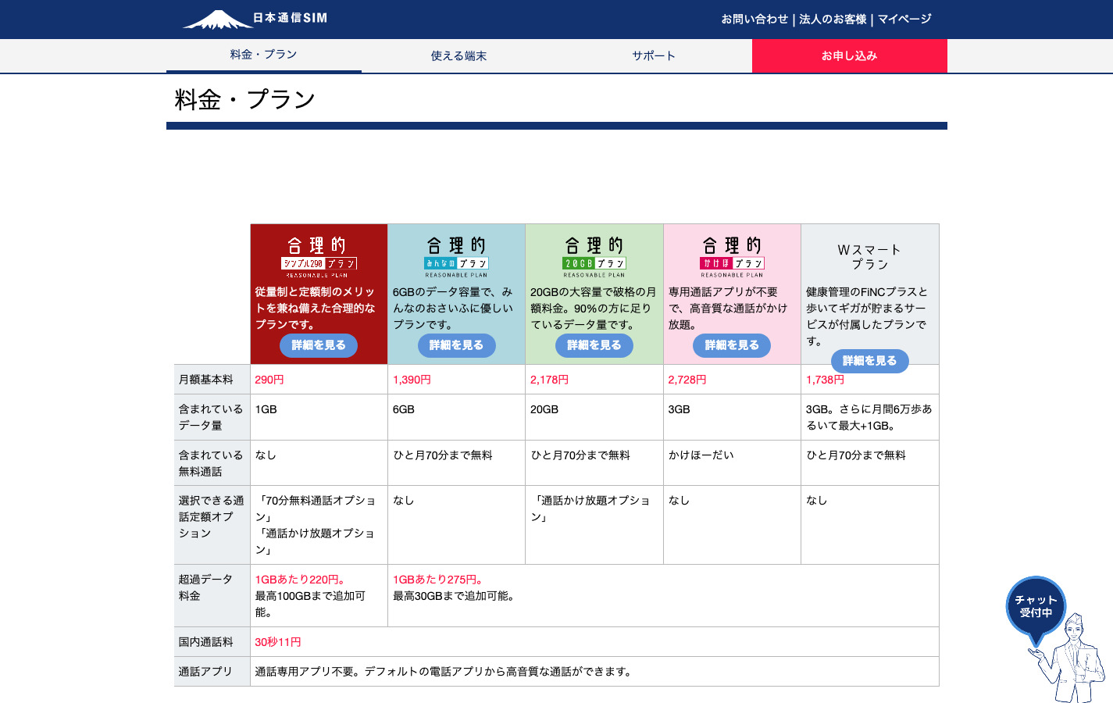Open the チャット受付中 chat bubble

pos(1035,607)
